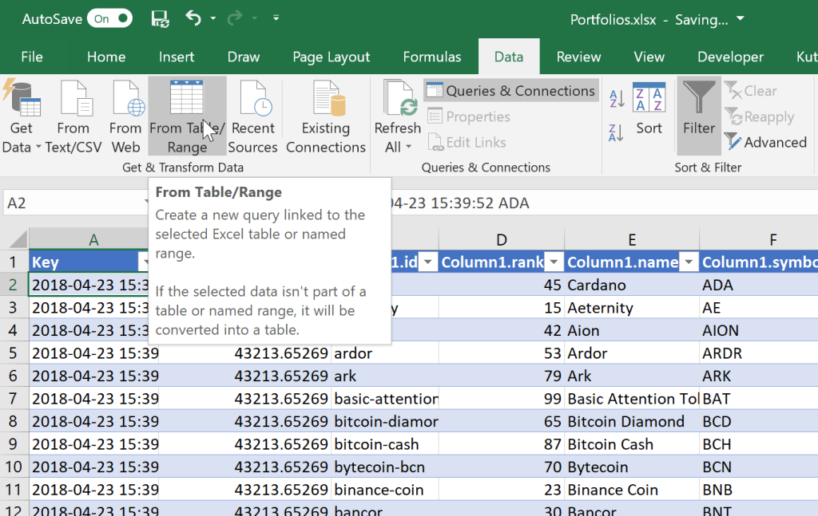Click the Edit Links button
This screenshot has height=516, width=818.
467,142
